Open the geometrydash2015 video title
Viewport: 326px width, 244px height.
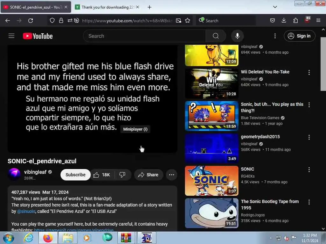pos(260,137)
